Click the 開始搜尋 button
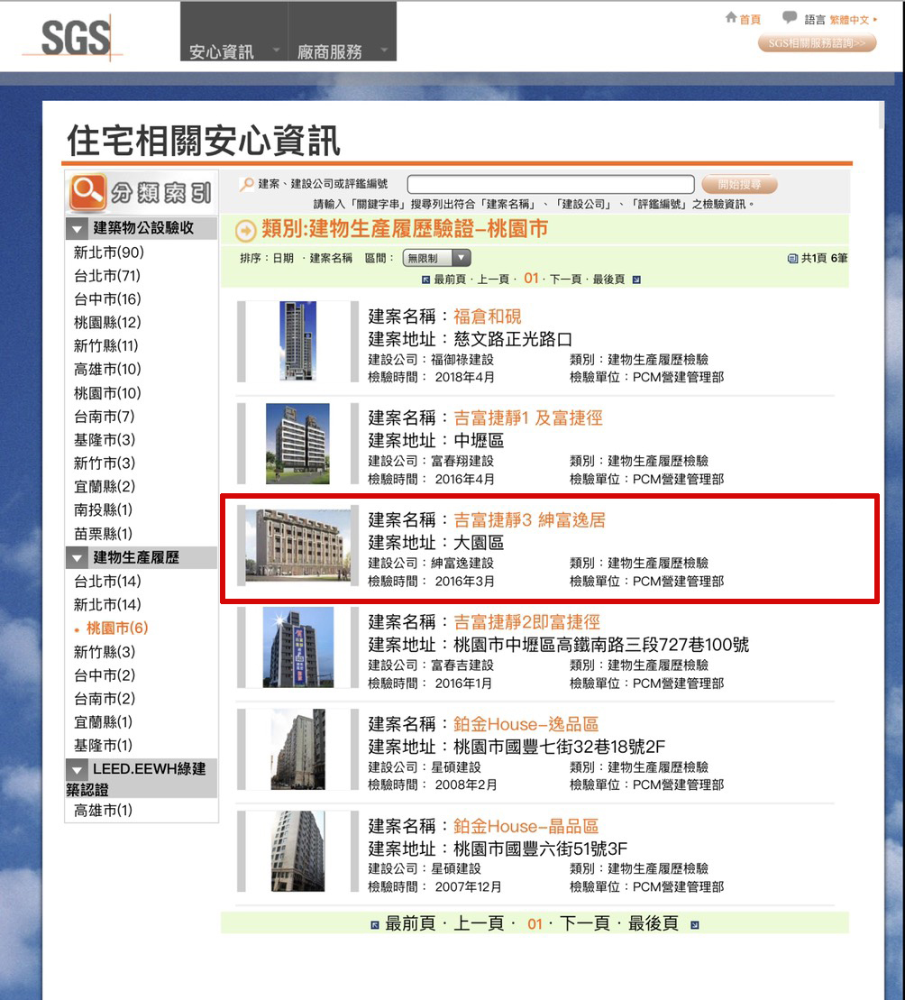This screenshot has height=1000, width=905. pos(739,184)
